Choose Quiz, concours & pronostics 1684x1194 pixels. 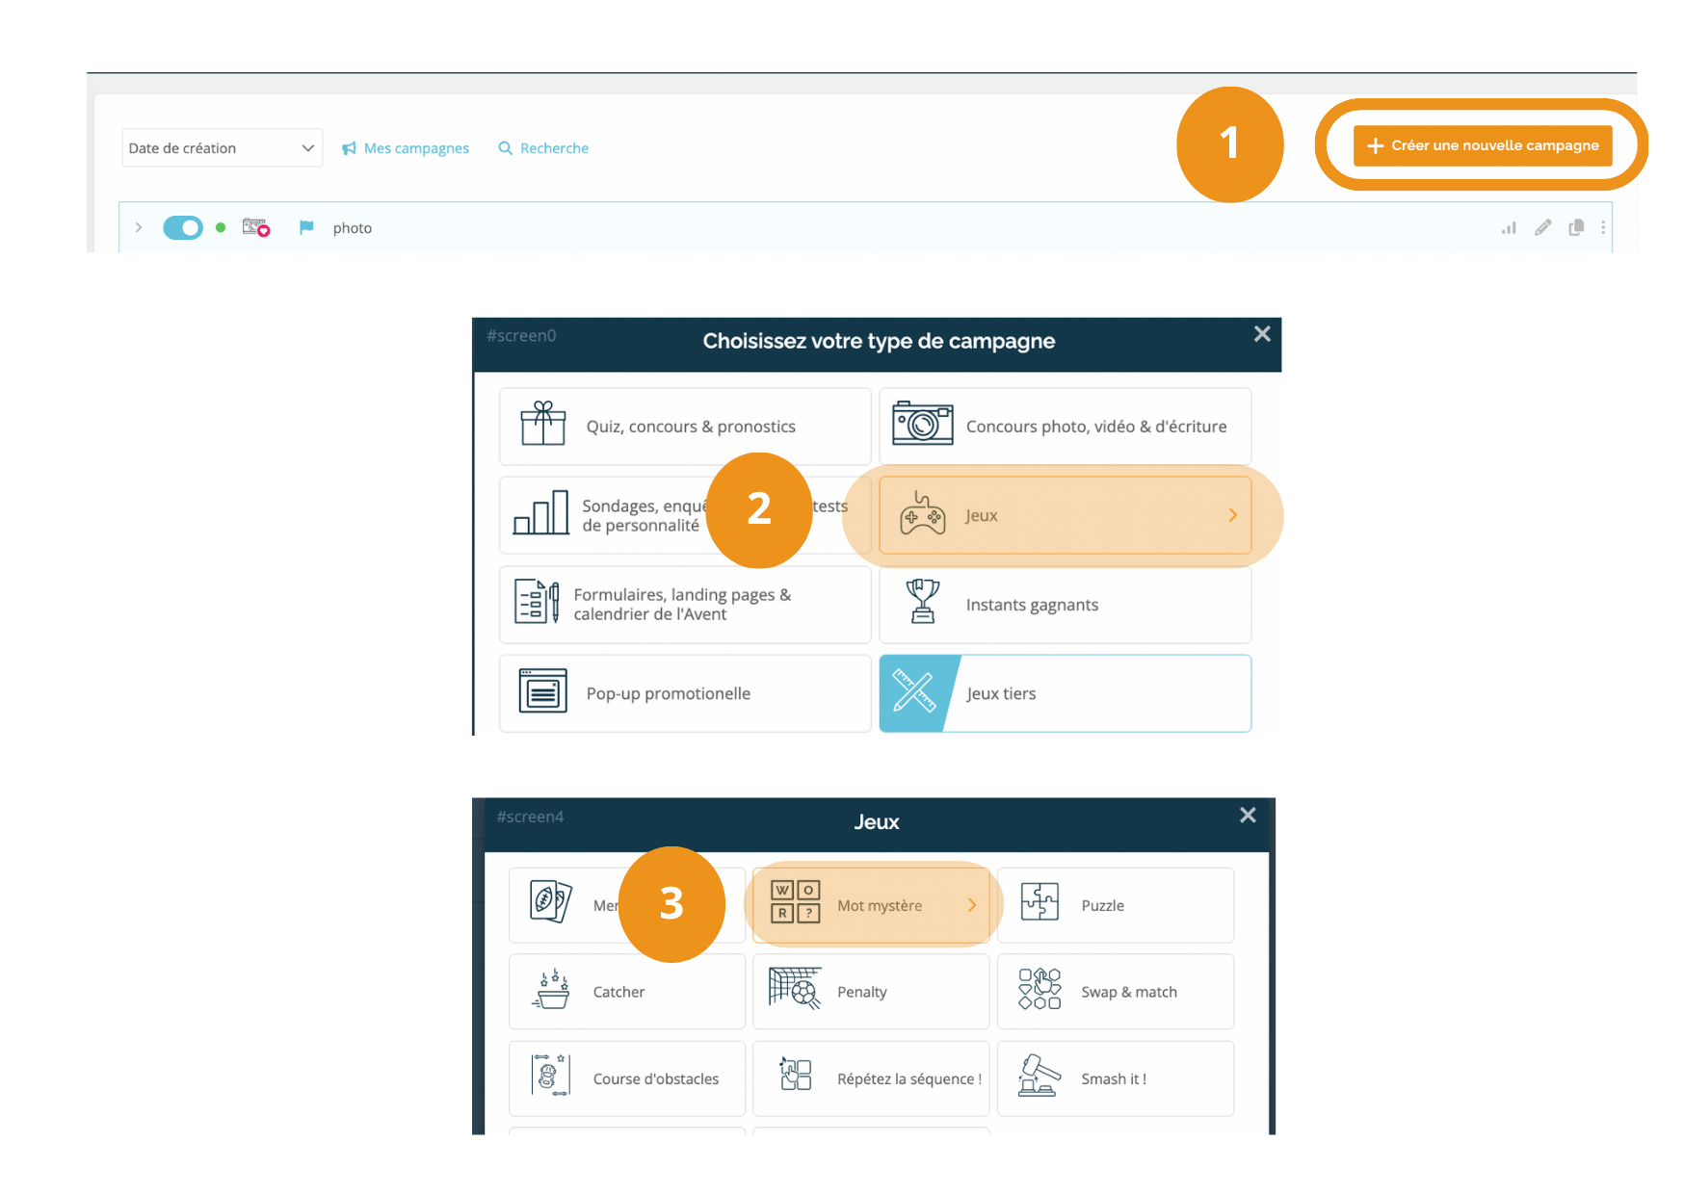pos(685,427)
